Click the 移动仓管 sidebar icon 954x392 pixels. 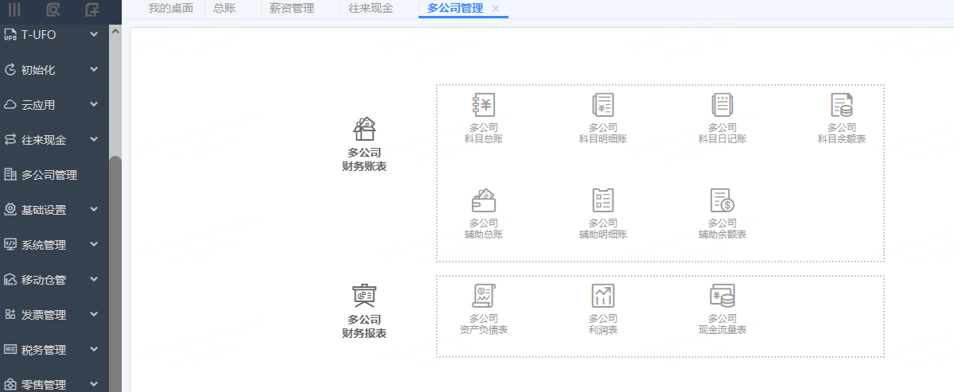coord(10,280)
